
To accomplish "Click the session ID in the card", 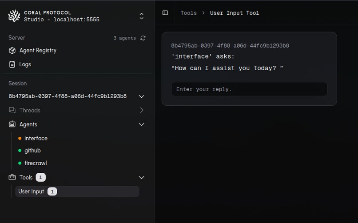I will pos(230,46).
